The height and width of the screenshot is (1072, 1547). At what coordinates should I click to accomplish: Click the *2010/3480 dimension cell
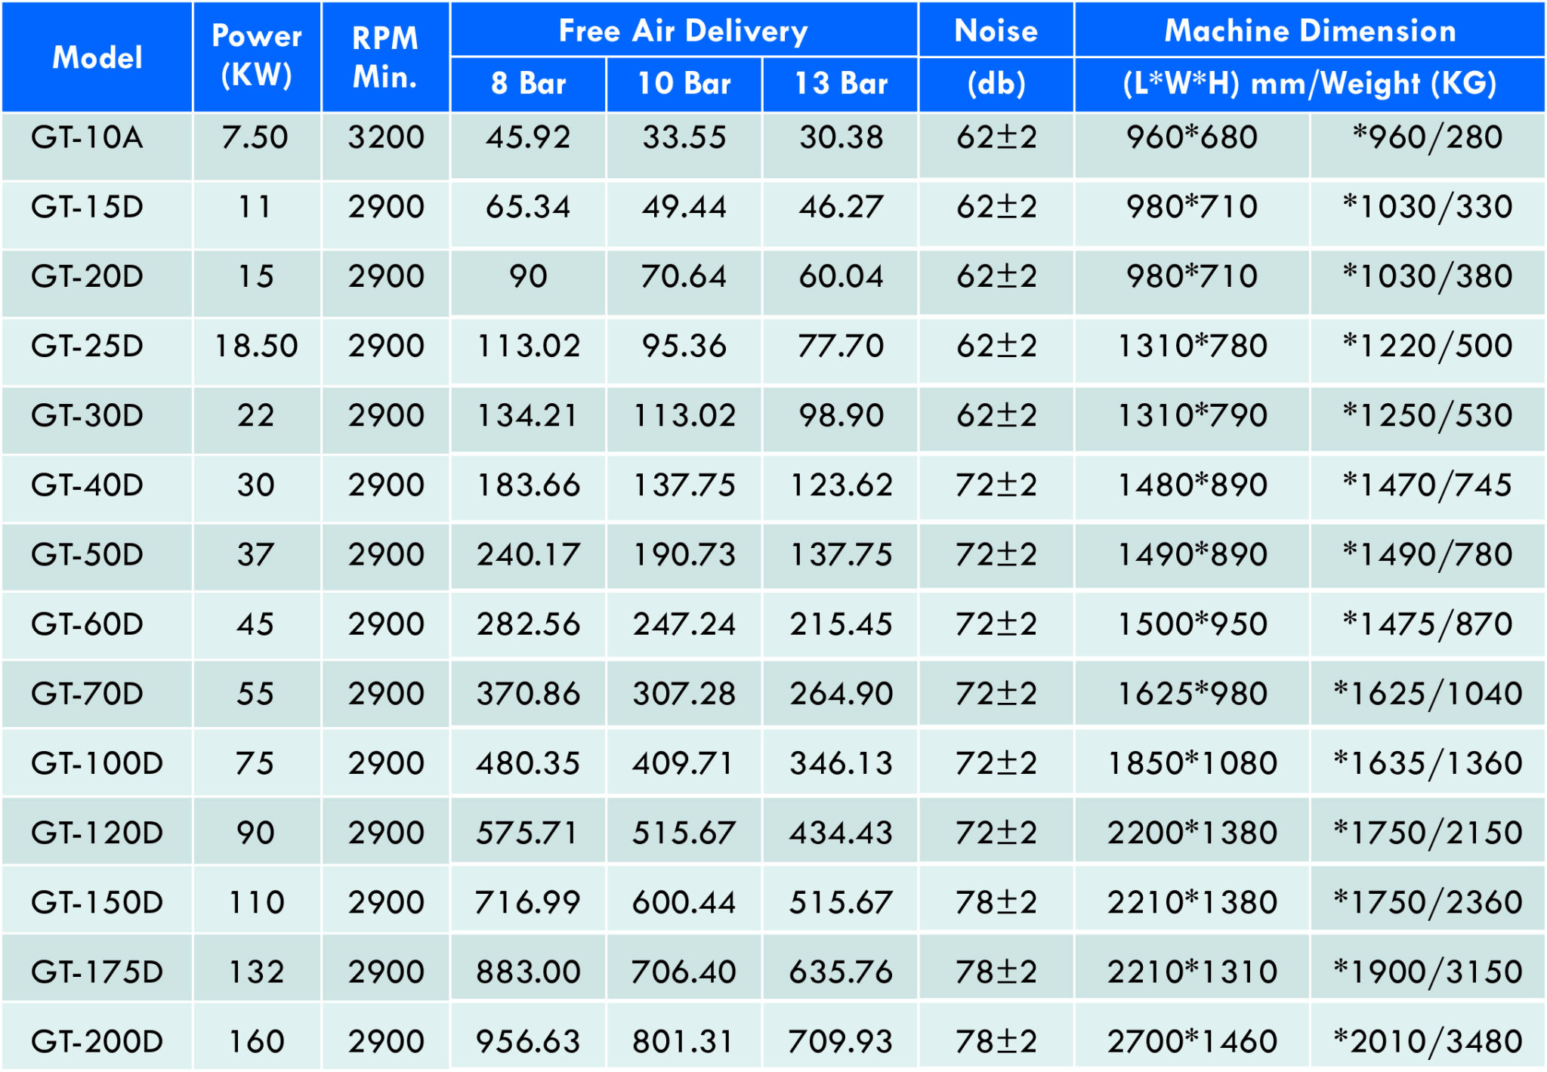coord(1427,1041)
